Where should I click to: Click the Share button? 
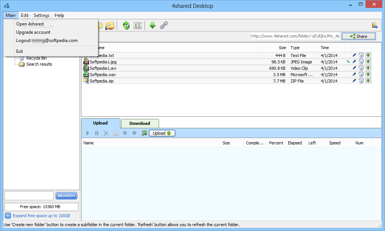(x=358, y=36)
